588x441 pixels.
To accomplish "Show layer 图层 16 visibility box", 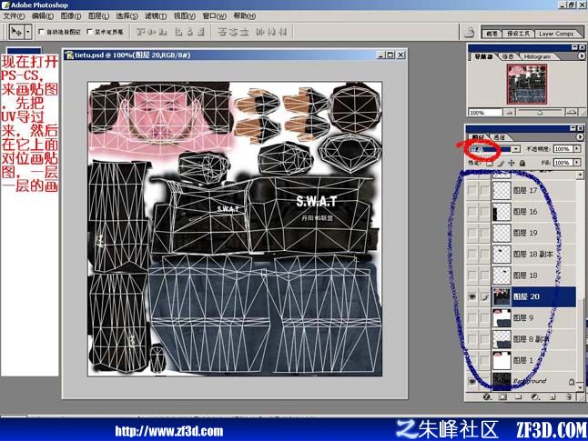I will pos(472,212).
